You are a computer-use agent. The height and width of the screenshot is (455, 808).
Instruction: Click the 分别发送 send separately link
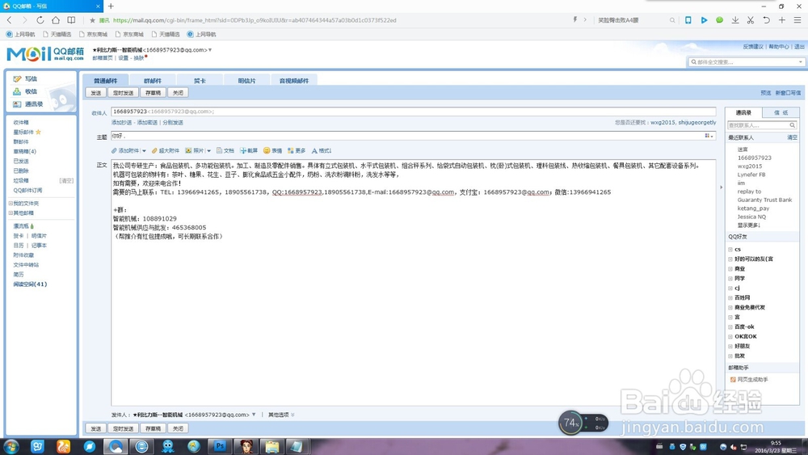pos(173,123)
